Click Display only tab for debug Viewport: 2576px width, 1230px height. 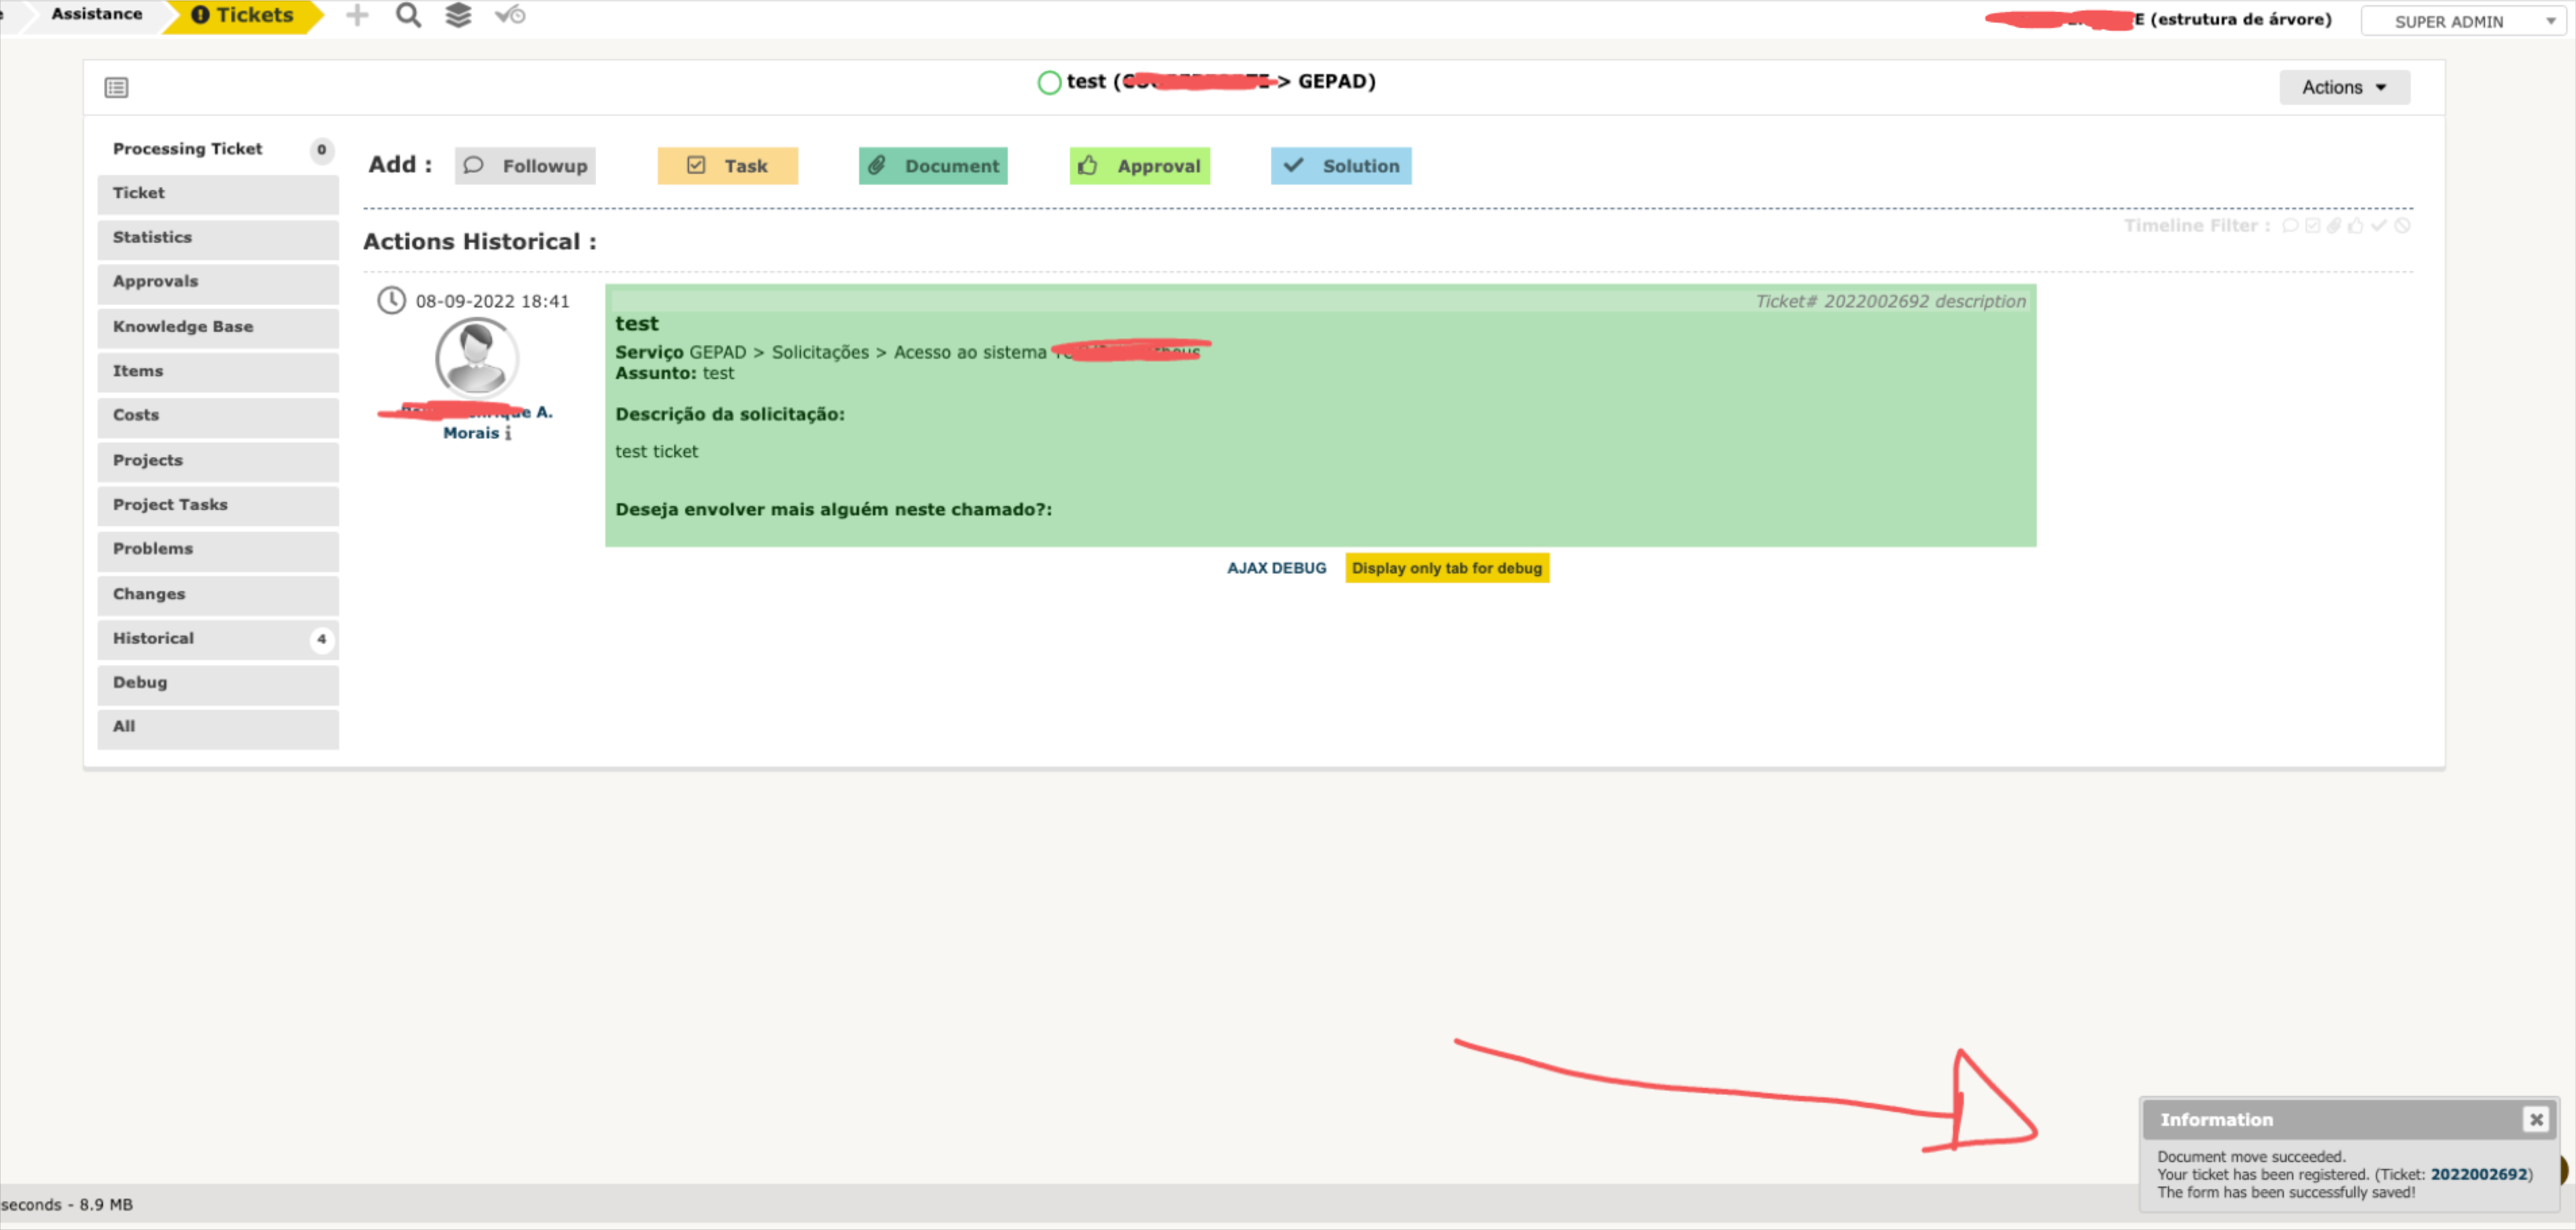click(1447, 567)
